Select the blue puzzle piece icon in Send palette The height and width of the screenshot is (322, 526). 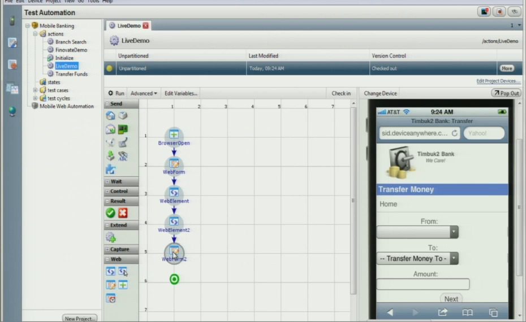click(110, 169)
